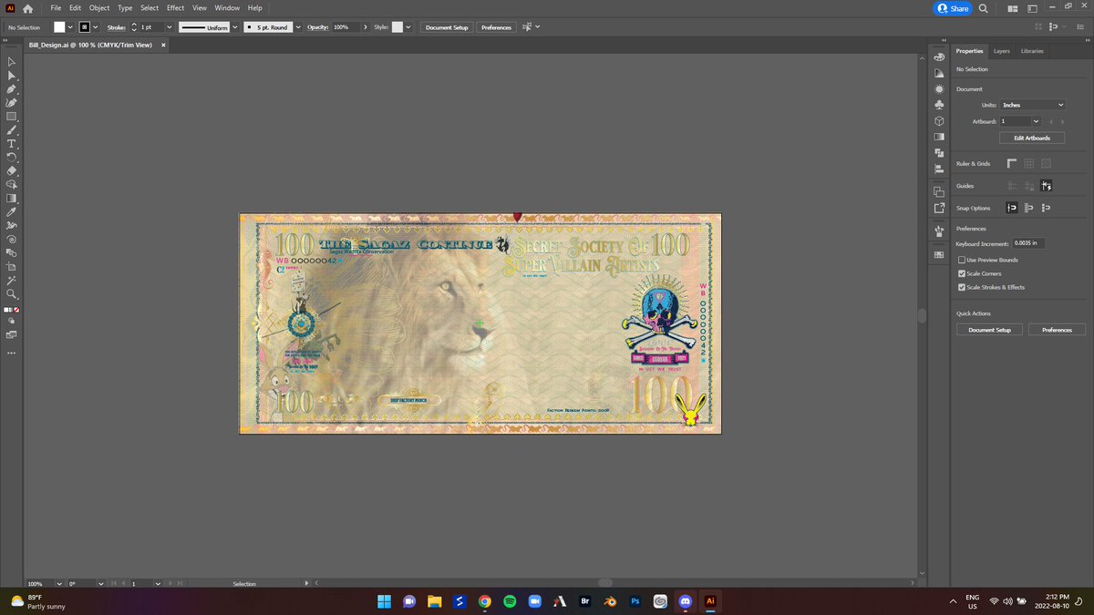This screenshot has width=1094, height=615.
Task: Open the zoom level dropdown at 100%
Action: point(59,583)
